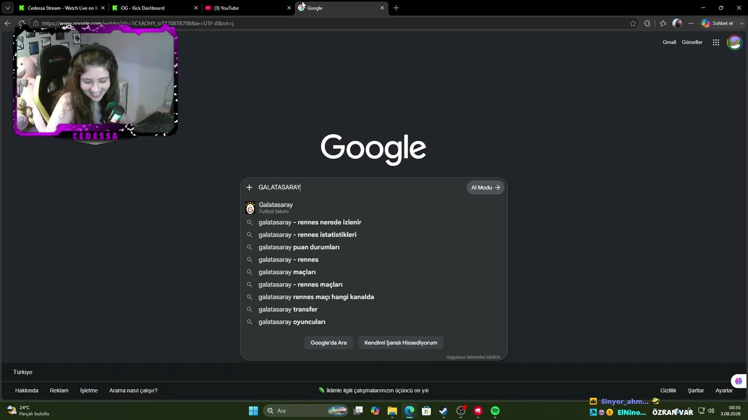Open the Arama nasıl çalışır? link

(133, 390)
